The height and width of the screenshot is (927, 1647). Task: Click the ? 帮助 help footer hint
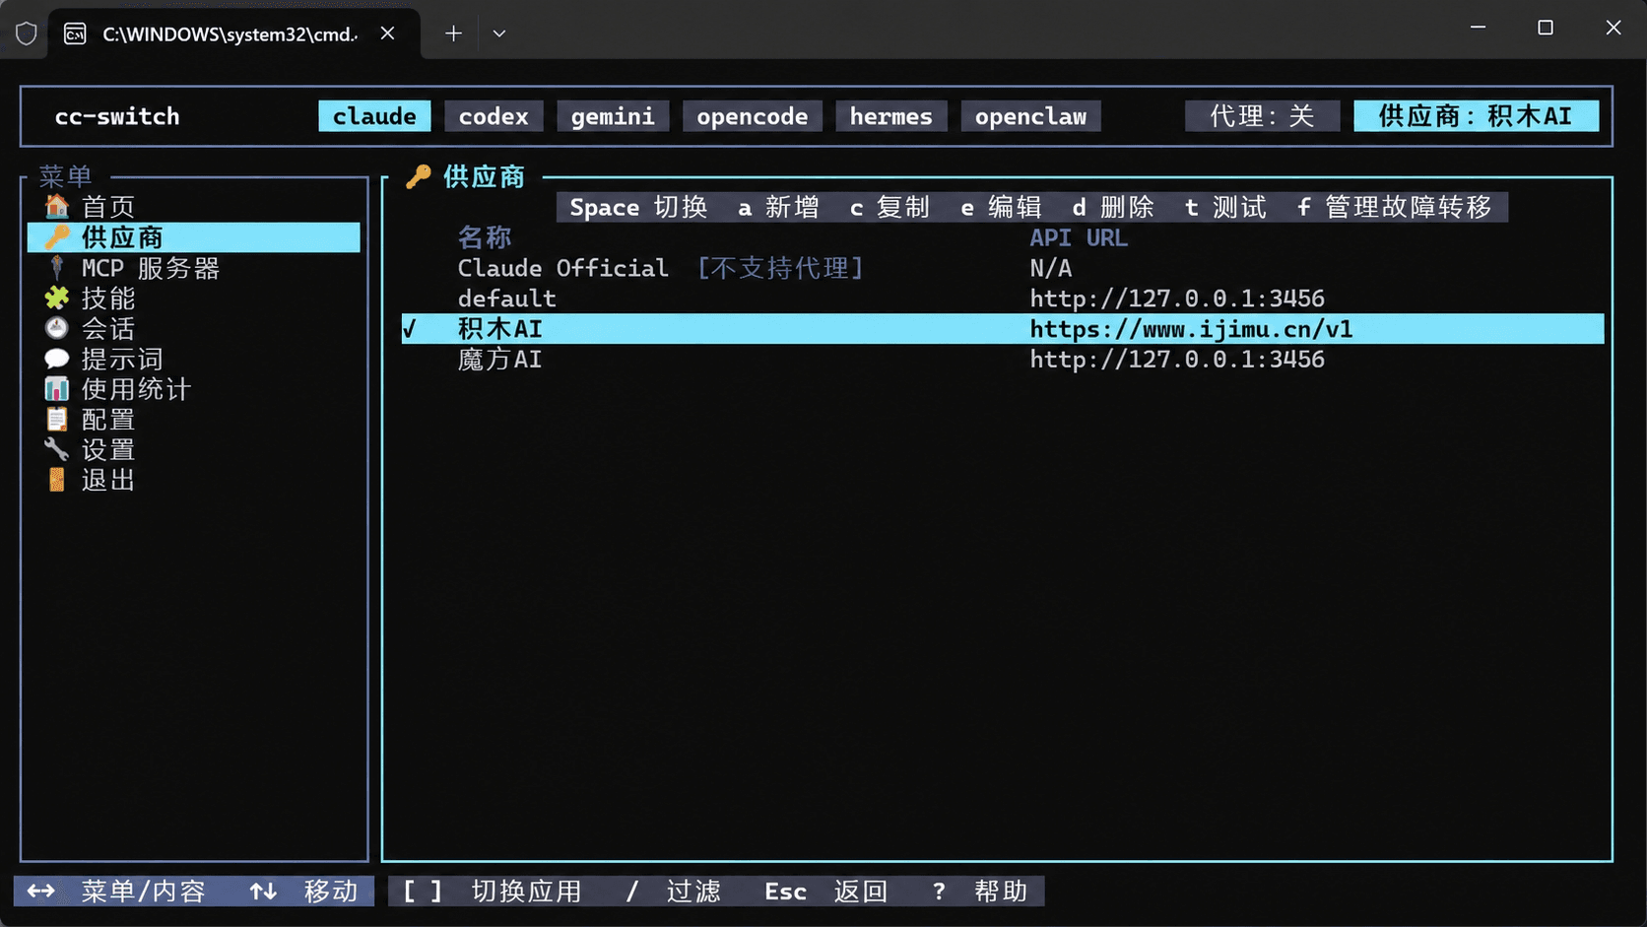980,892
